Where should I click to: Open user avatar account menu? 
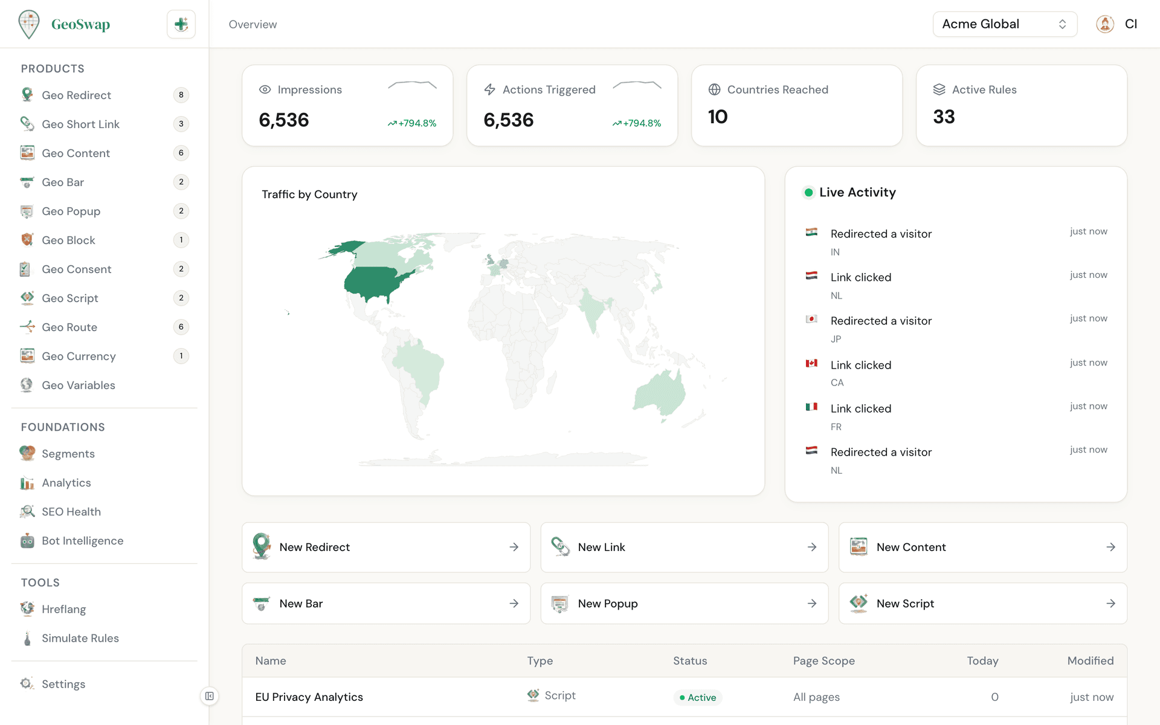1105,24
